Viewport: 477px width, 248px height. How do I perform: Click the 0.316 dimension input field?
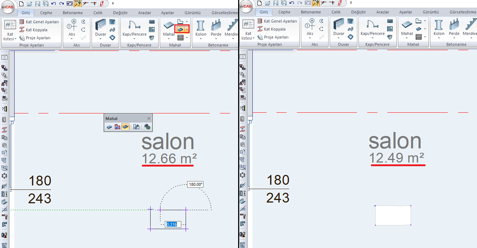coord(171,224)
